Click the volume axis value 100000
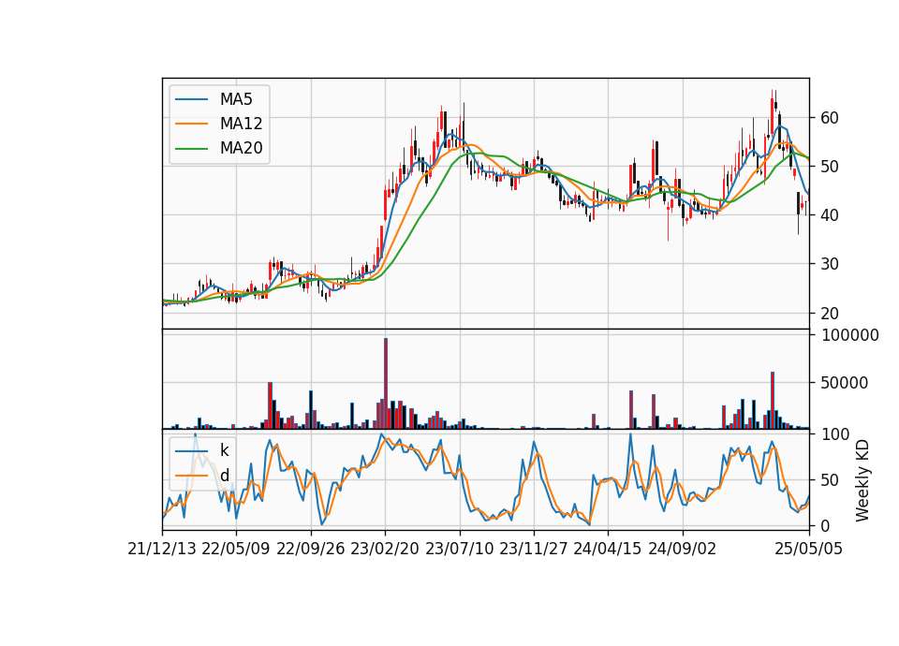The width and height of the screenshot is (899, 646). (x=849, y=335)
